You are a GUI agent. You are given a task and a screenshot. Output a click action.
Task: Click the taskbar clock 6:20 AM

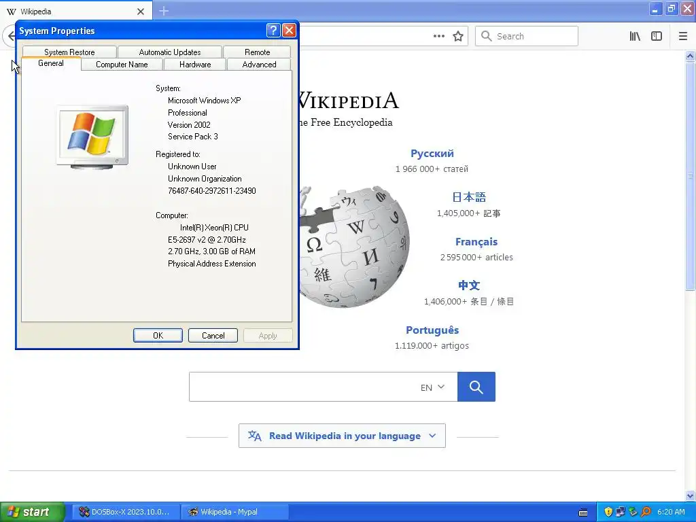[671, 512]
